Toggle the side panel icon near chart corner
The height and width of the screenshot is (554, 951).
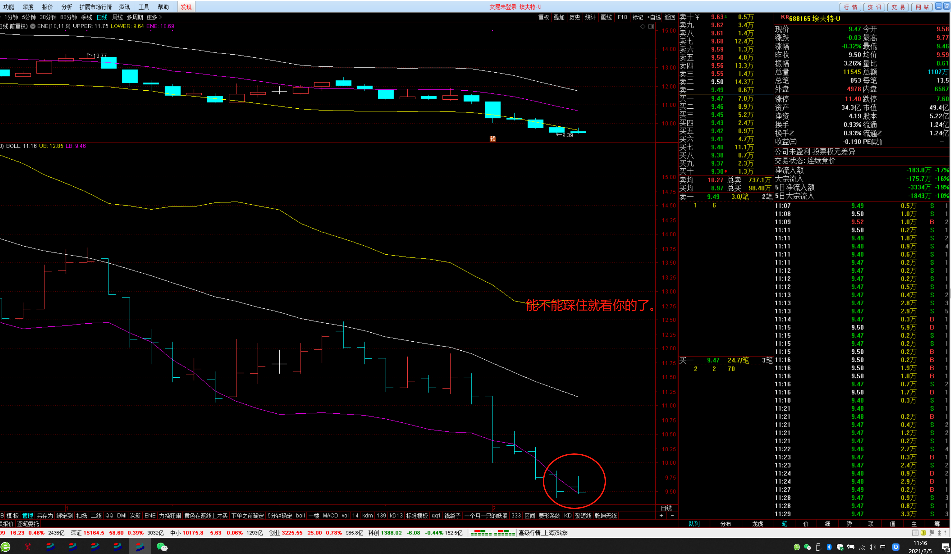coord(651,27)
